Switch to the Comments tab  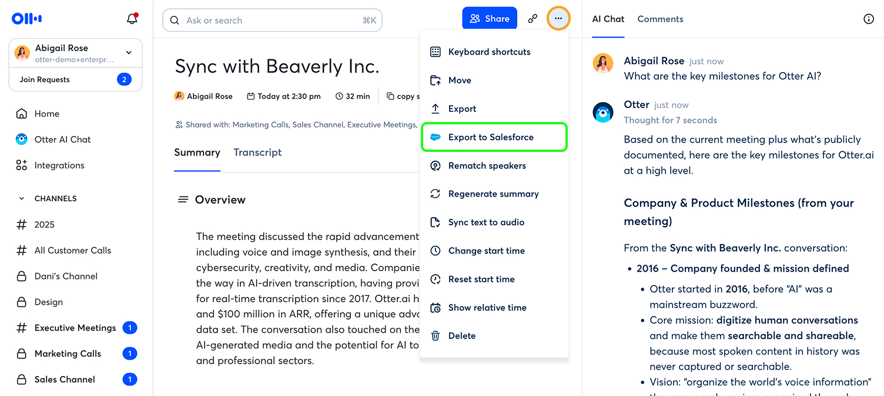pyautogui.click(x=660, y=19)
